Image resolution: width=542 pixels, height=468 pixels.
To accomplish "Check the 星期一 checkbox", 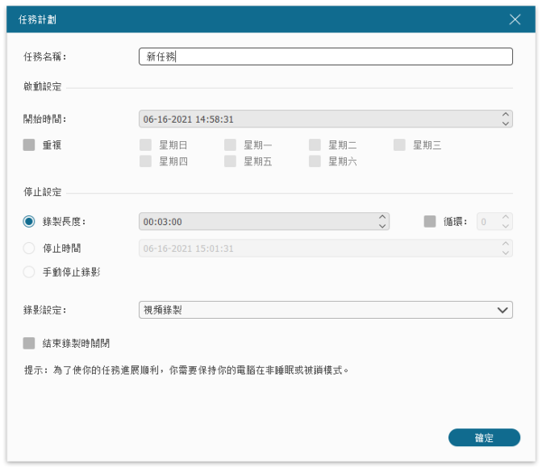I will [x=230, y=145].
